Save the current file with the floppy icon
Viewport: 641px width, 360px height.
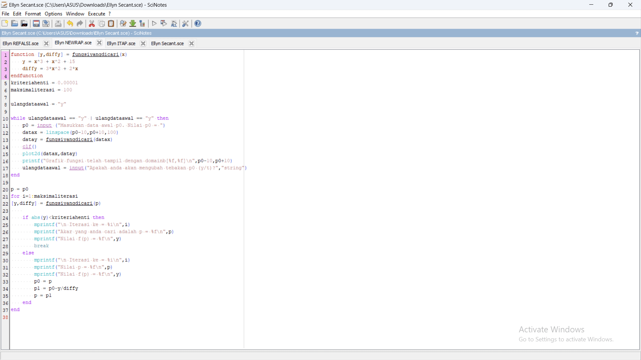click(x=36, y=23)
